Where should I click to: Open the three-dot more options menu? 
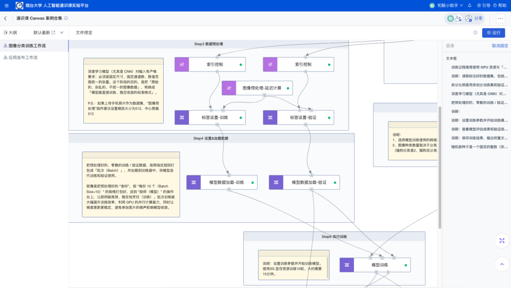[x=500, y=18]
